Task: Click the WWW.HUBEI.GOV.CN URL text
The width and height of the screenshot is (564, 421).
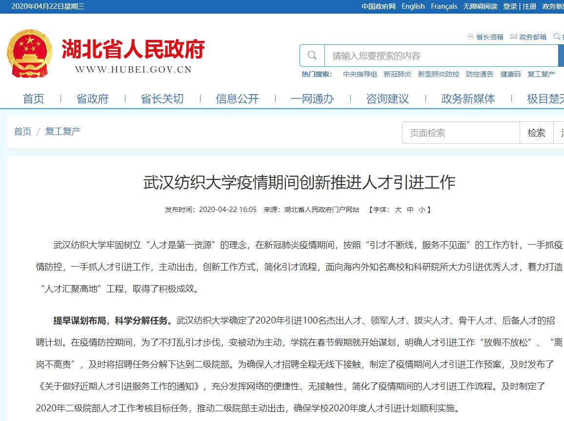Action: click(134, 70)
